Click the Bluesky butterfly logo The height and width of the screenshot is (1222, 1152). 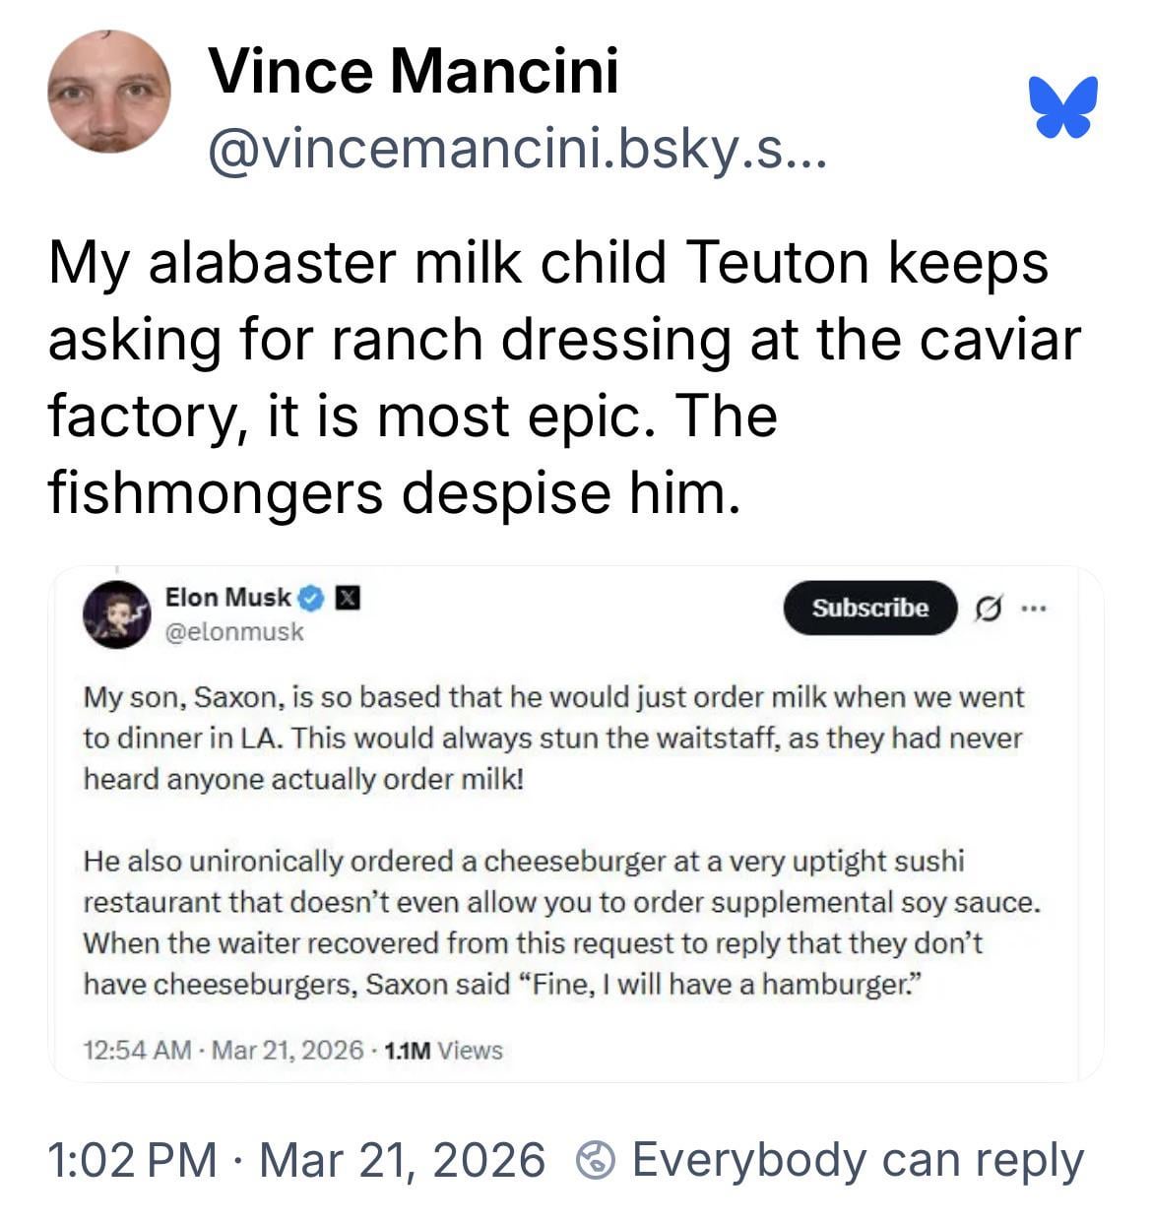(1062, 106)
